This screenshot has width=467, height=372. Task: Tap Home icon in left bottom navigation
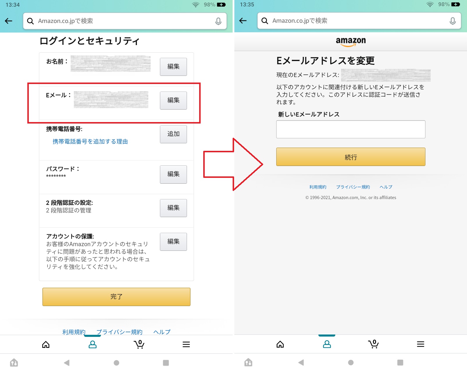coord(46,344)
